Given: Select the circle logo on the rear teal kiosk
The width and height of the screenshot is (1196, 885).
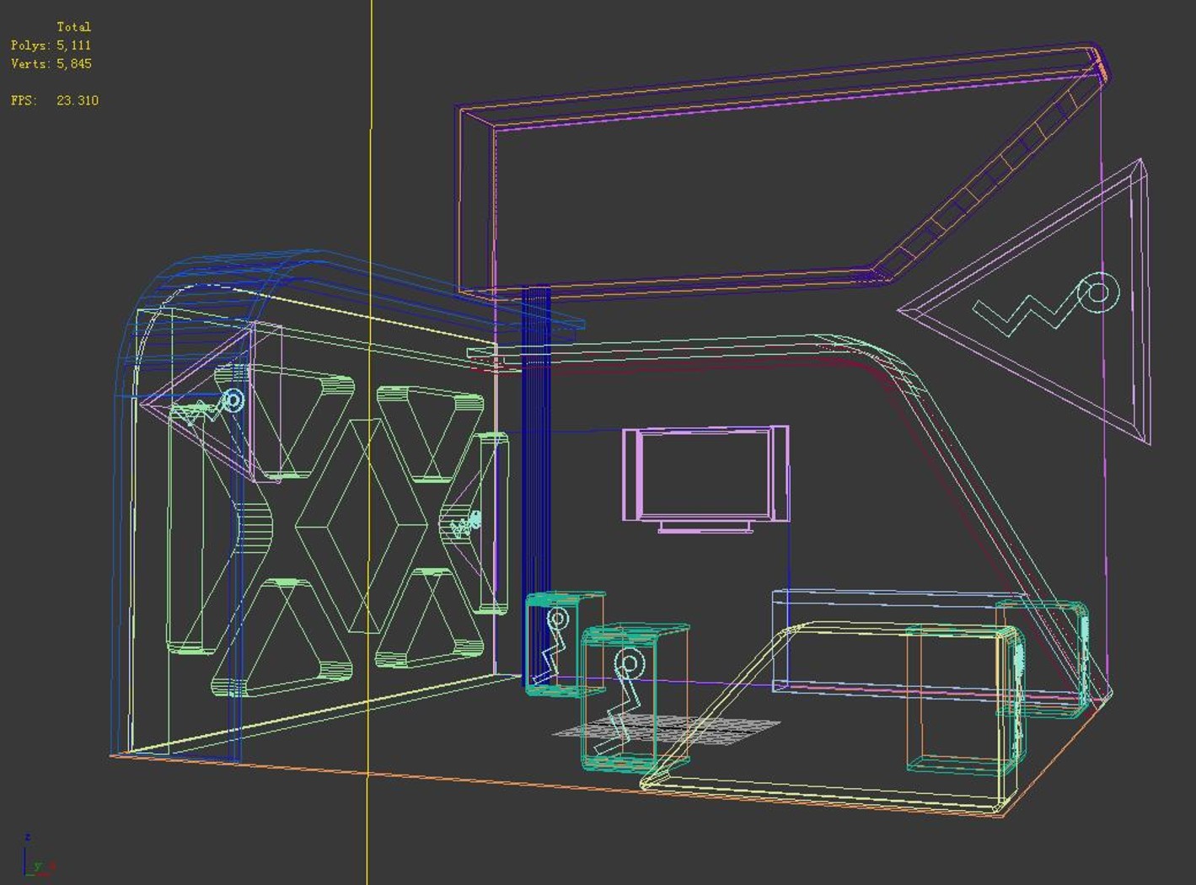Looking at the screenshot, I should pyautogui.click(x=558, y=620).
